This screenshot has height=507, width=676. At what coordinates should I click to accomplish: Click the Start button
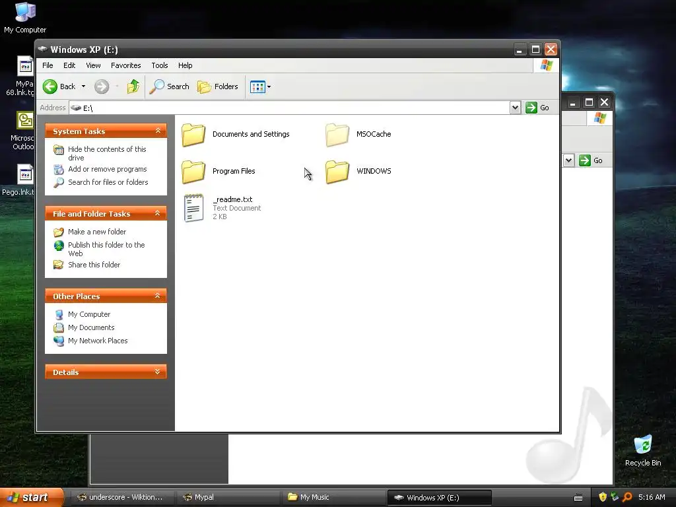coord(32,498)
